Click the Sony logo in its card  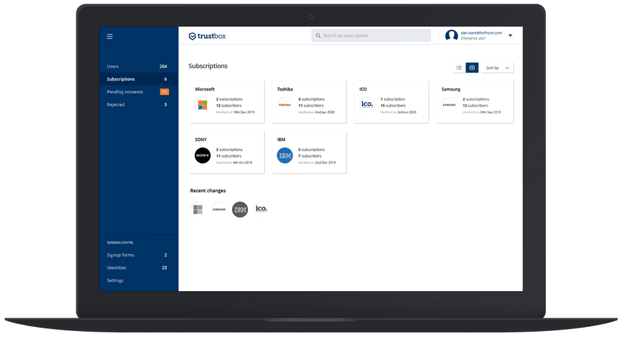point(203,156)
